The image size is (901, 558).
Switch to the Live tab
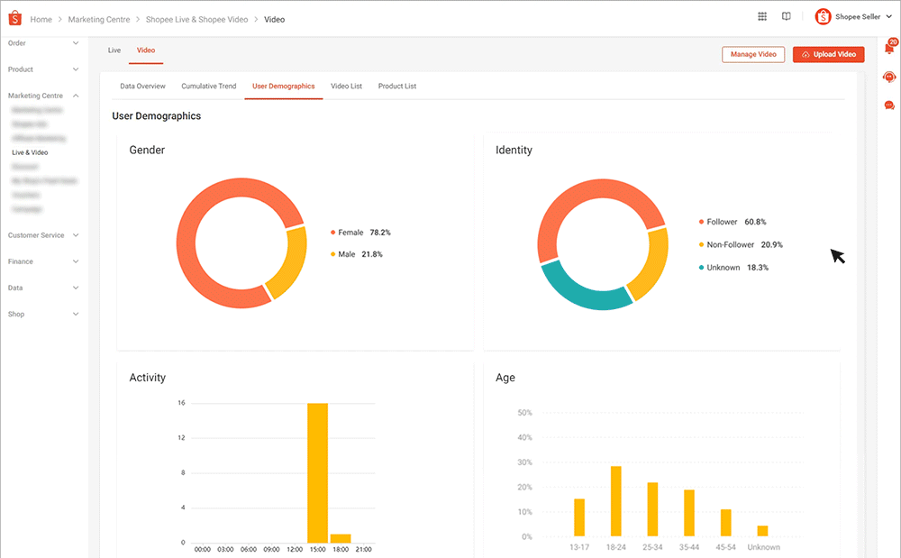click(x=114, y=50)
